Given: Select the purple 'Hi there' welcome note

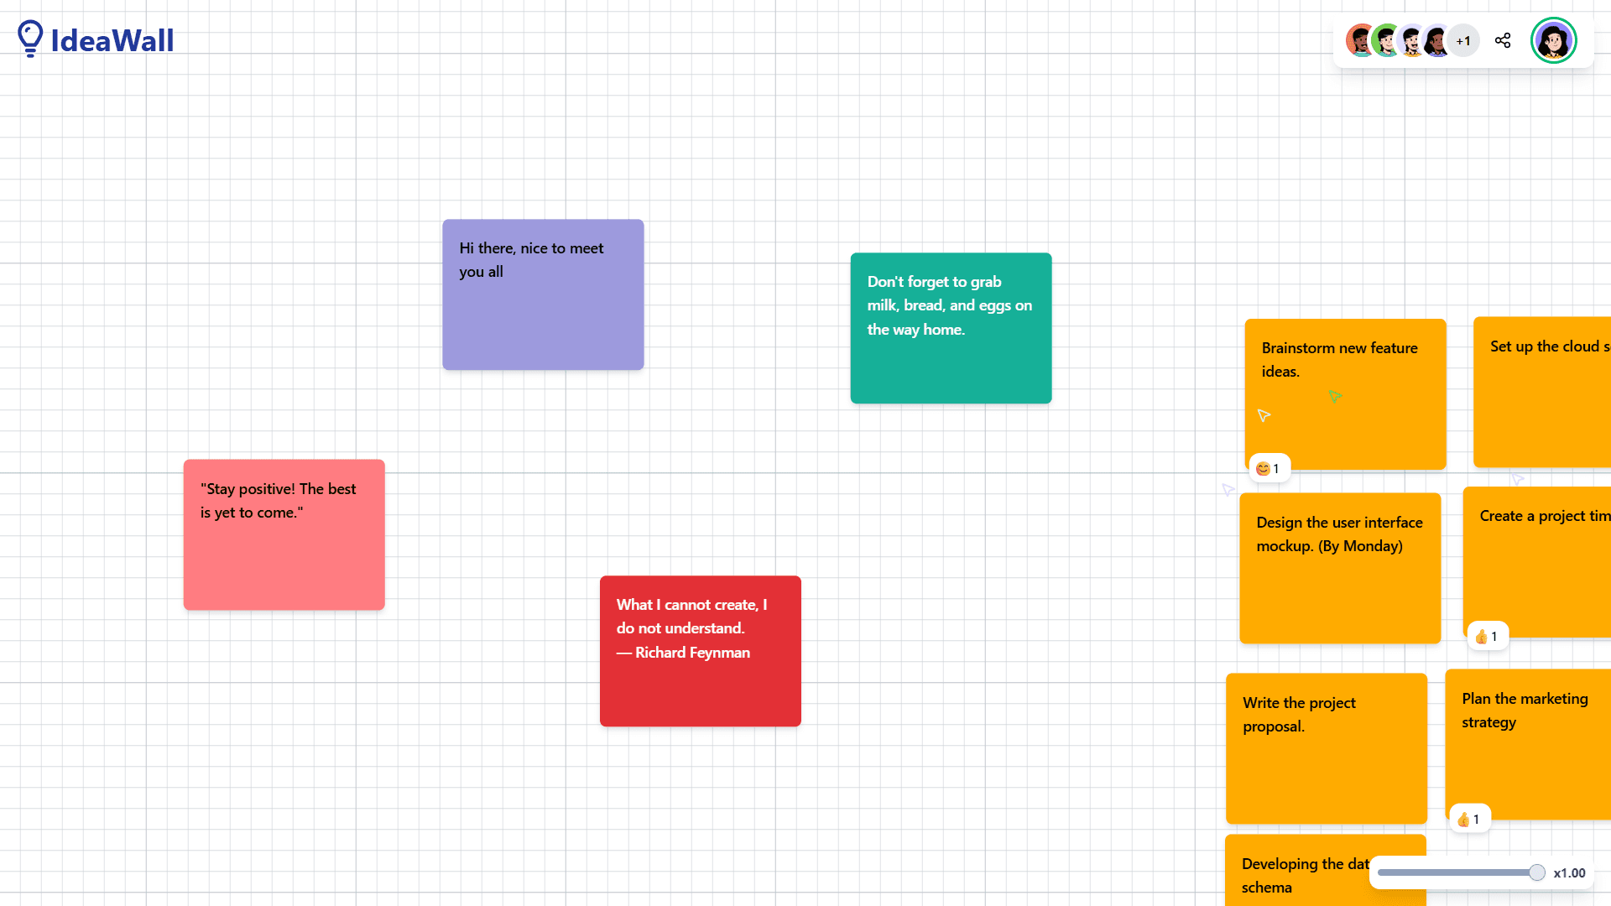Looking at the screenshot, I should tap(542, 294).
